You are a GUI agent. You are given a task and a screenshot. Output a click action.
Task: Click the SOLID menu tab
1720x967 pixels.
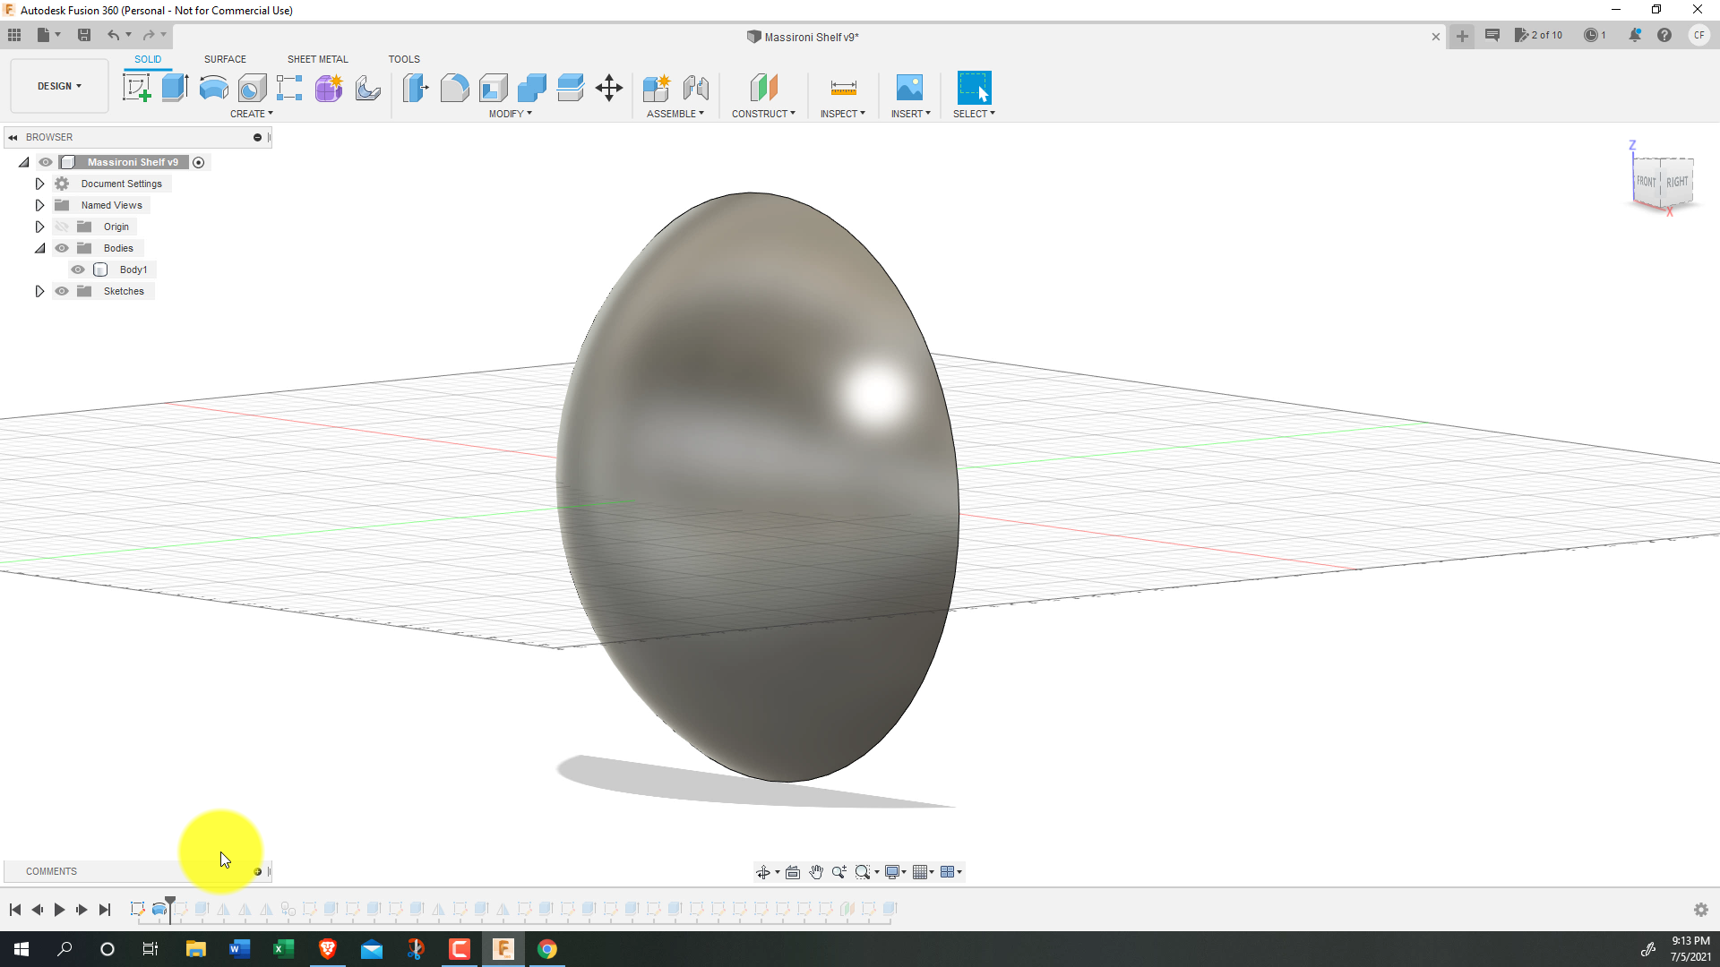[148, 58]
